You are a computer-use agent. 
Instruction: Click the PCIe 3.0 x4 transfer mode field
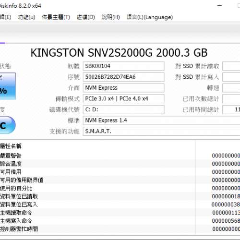click(123, 98)
